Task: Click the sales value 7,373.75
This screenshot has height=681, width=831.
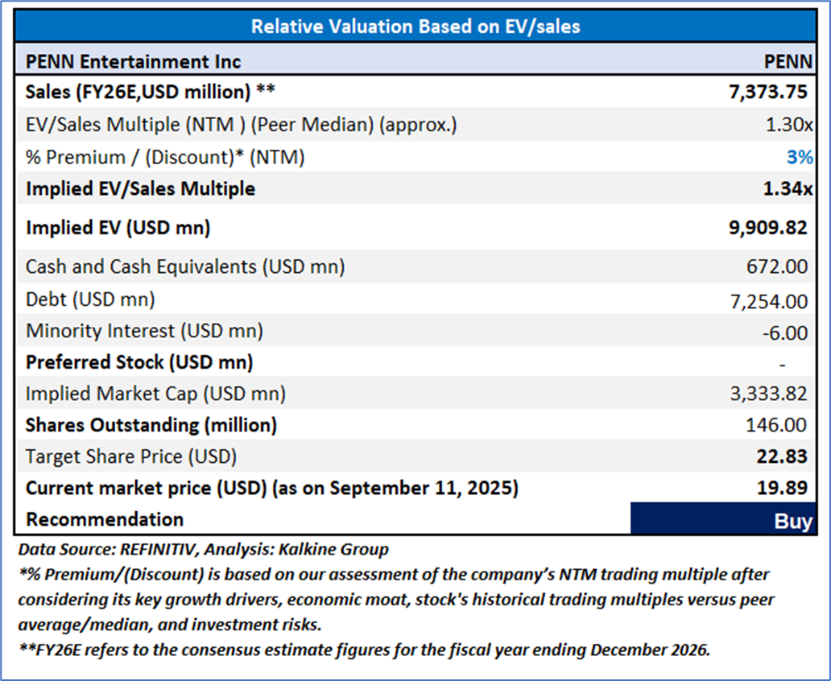Action: 768,93
